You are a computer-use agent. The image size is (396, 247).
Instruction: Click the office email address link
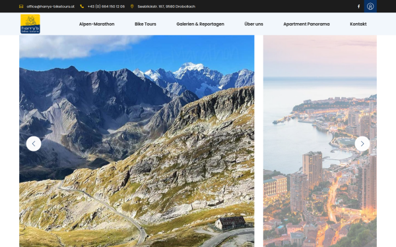coord(51,7)
